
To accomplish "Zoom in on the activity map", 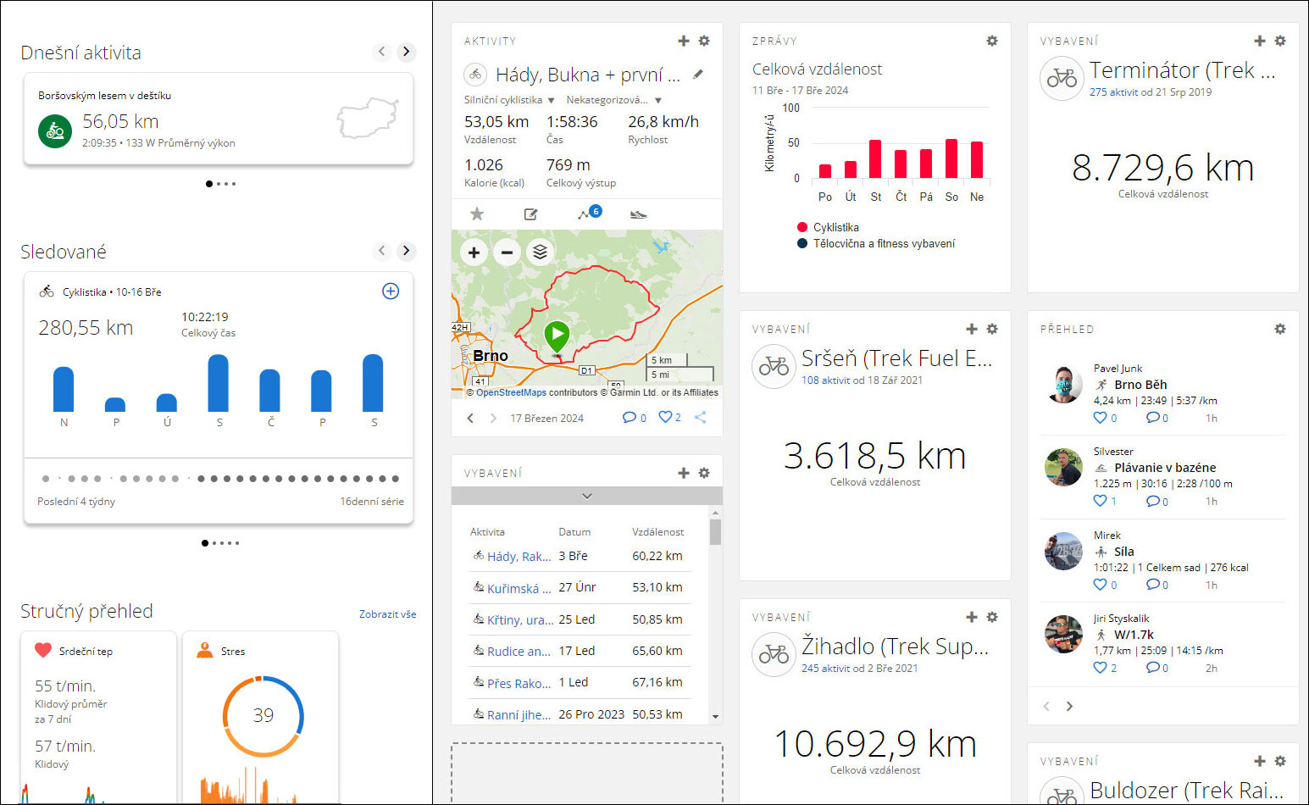I will point(474,253).
